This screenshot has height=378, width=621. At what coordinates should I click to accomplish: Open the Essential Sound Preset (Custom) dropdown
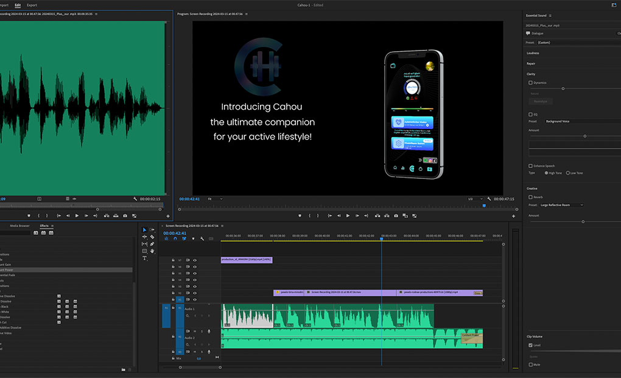(x=578, y=43)
